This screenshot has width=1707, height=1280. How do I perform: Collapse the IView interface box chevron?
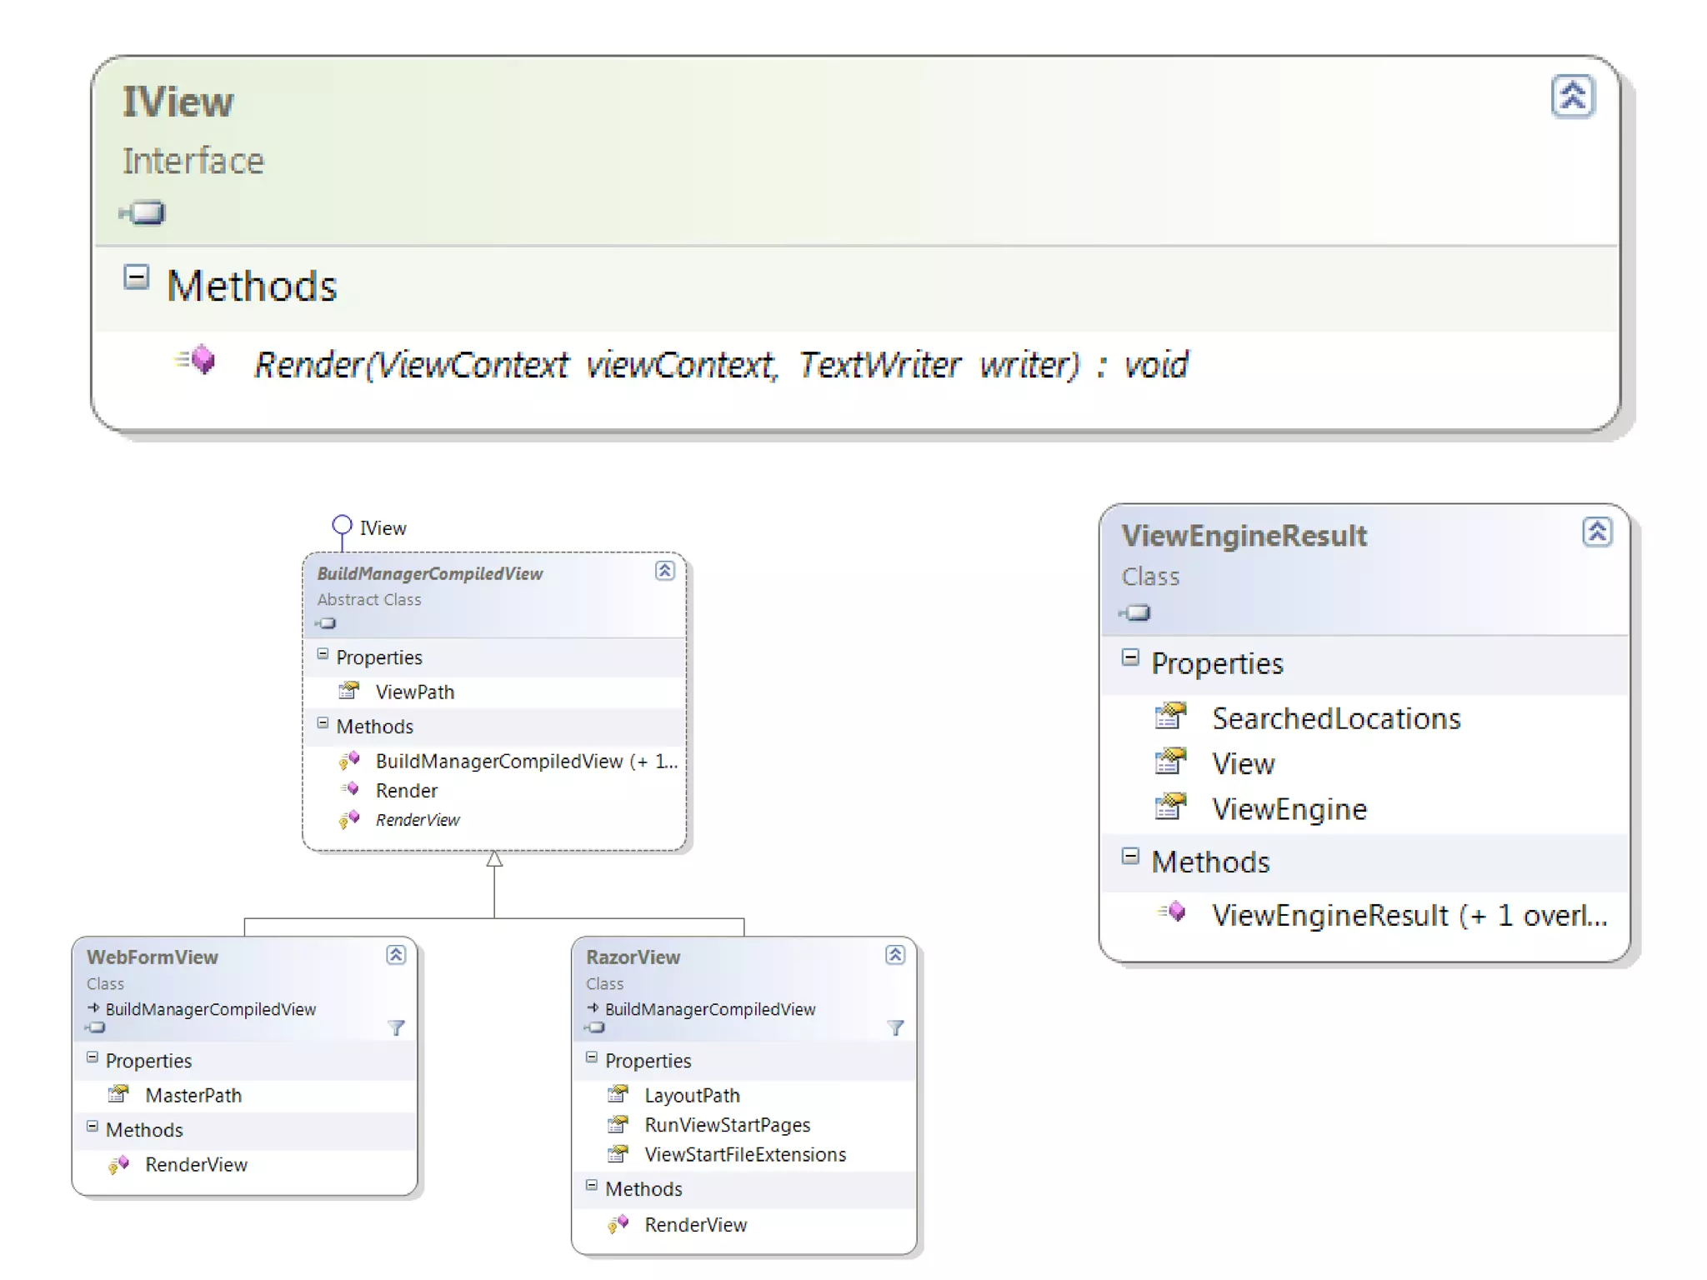point(1572,97)
